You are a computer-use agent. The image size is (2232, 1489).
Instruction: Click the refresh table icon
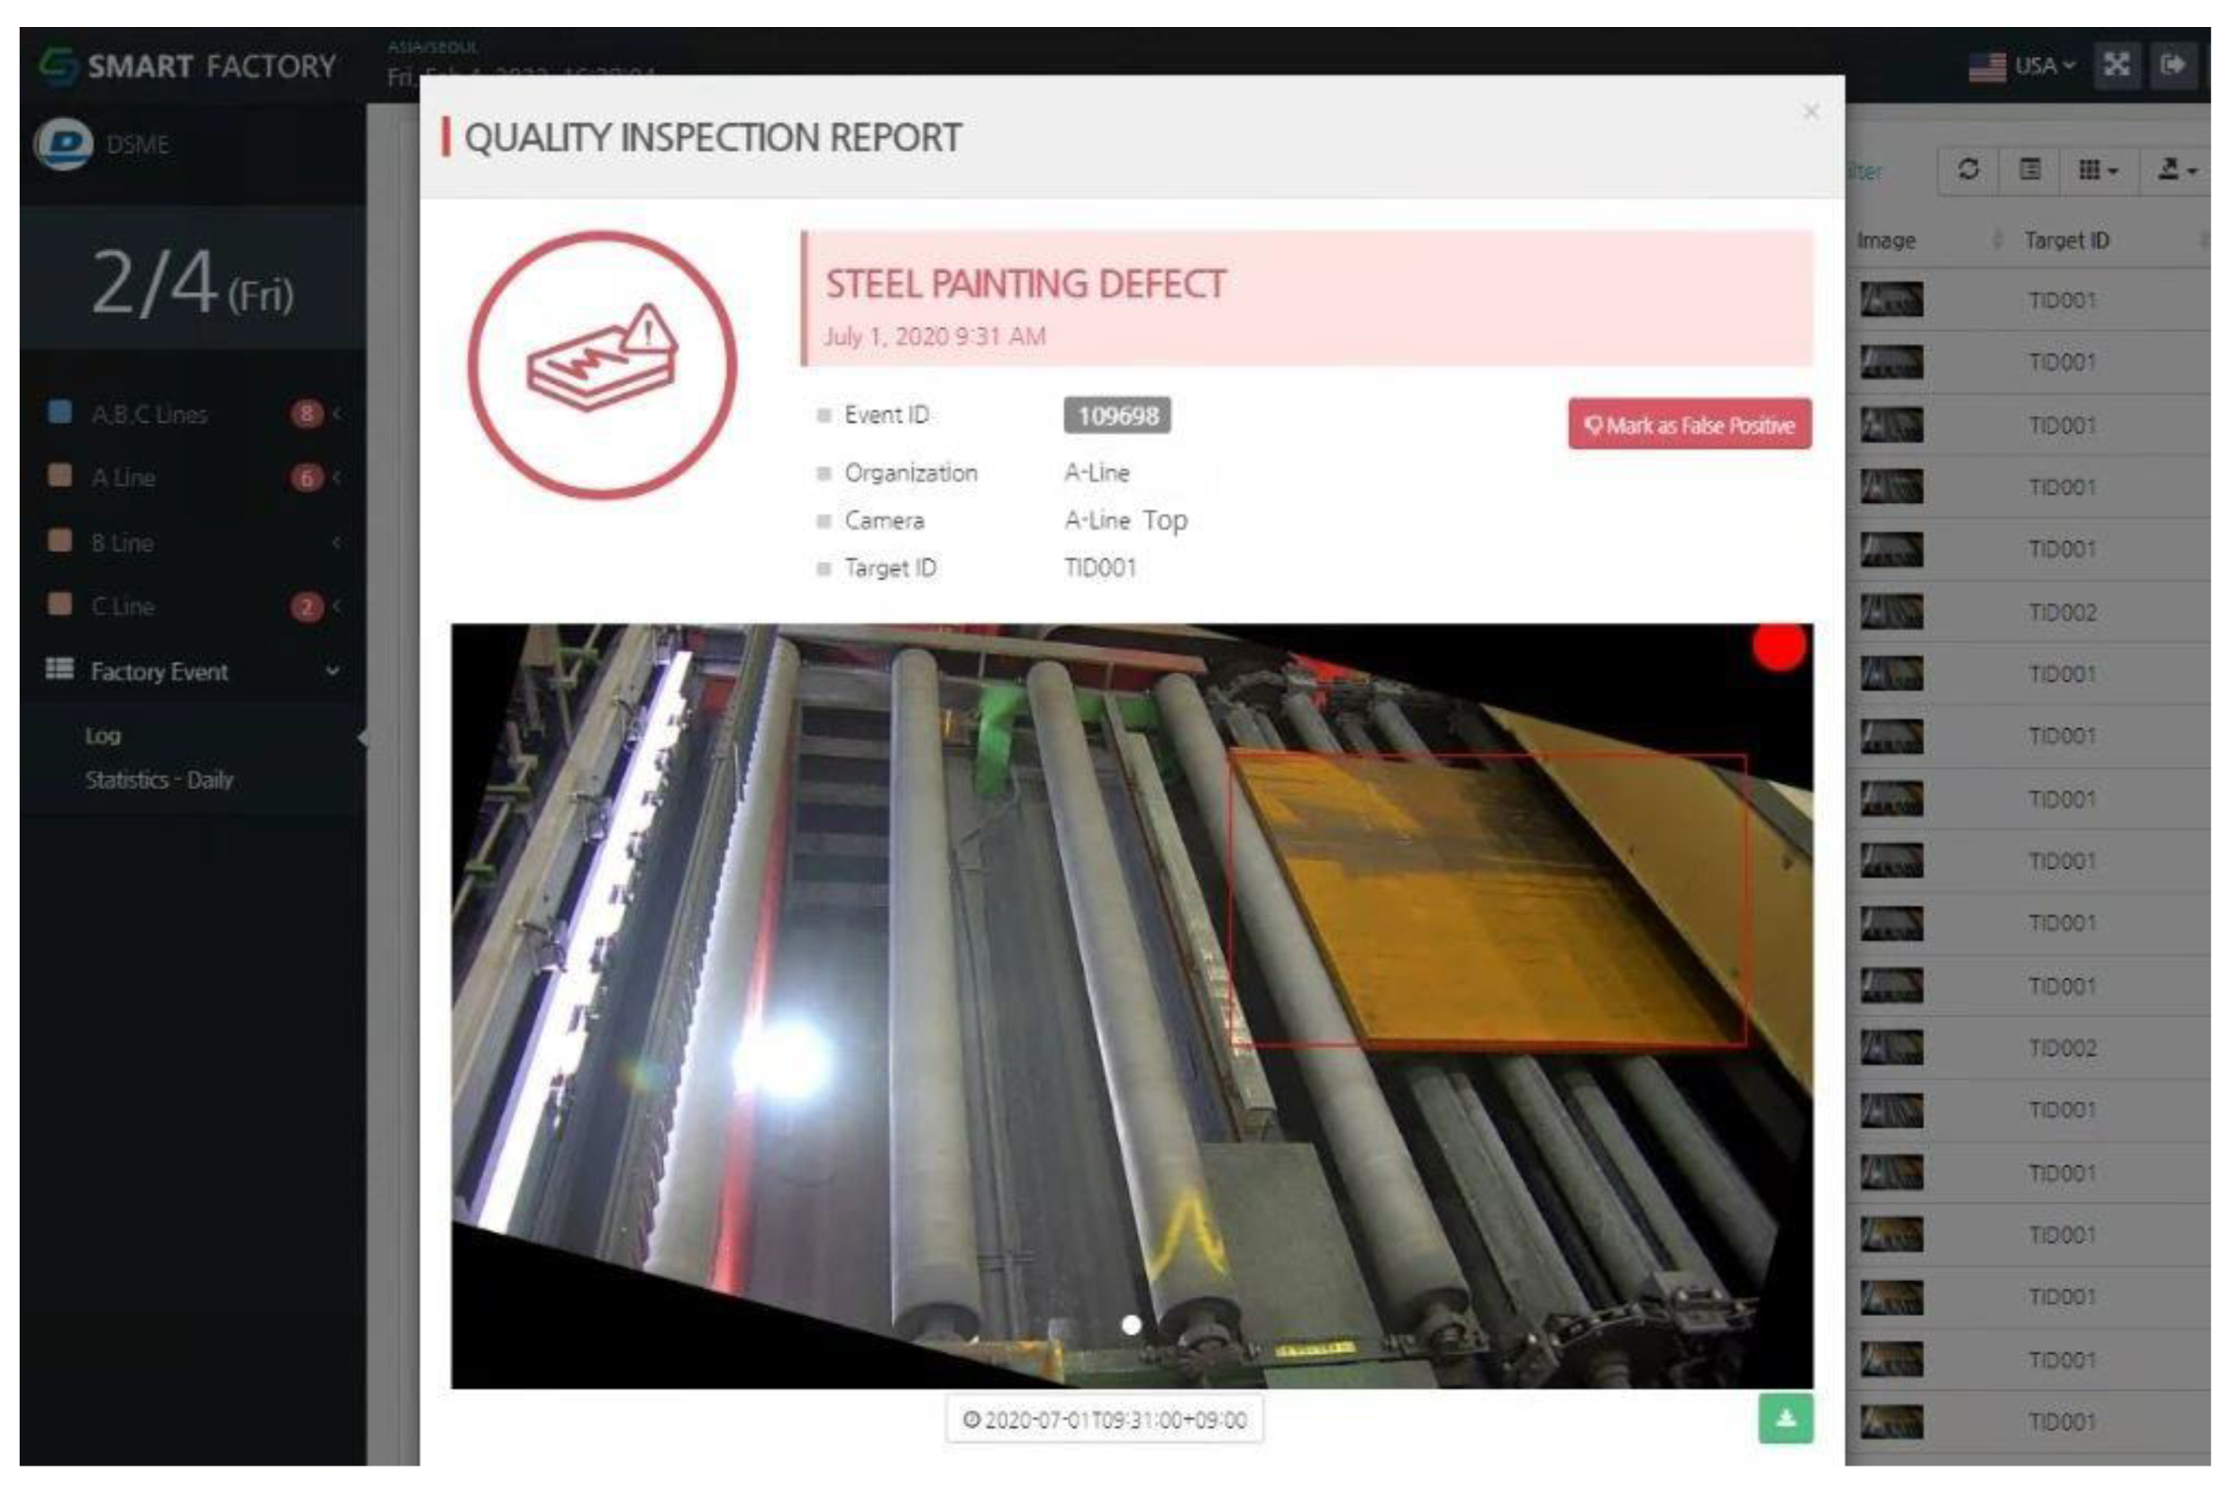click(1969, 170)
